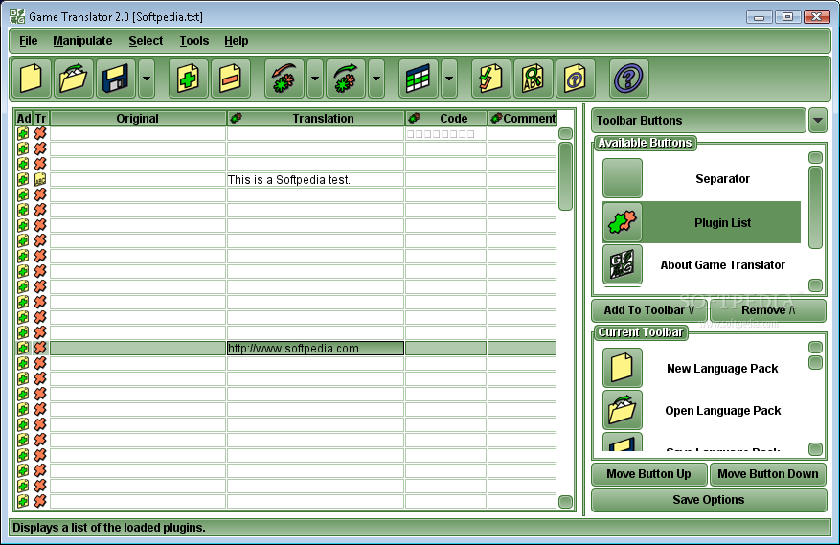Select Open Language Pack in Current Toolbar
The height and width of the screenshot is (545, 840).
(701, 411)
